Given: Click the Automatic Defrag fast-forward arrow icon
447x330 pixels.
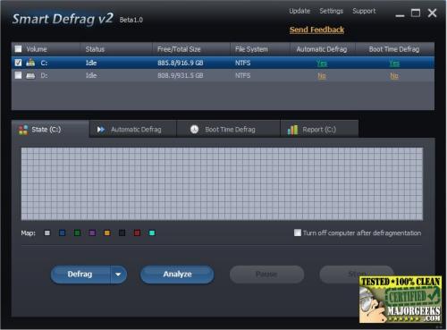Looking at the screenshot, I should tap(101, 130).
